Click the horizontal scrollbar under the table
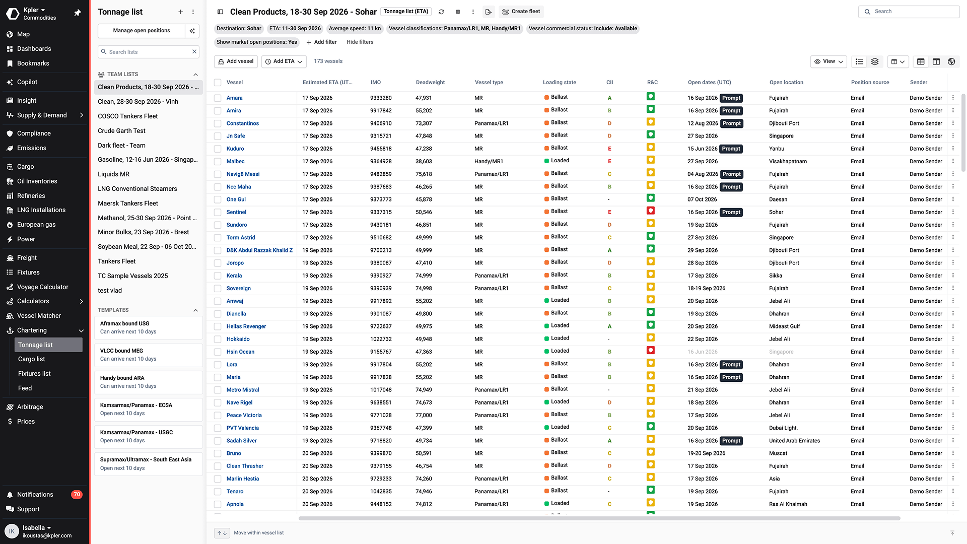Image resolution: width=967 pixels, height=544 pixels. (x=599, y=518)
